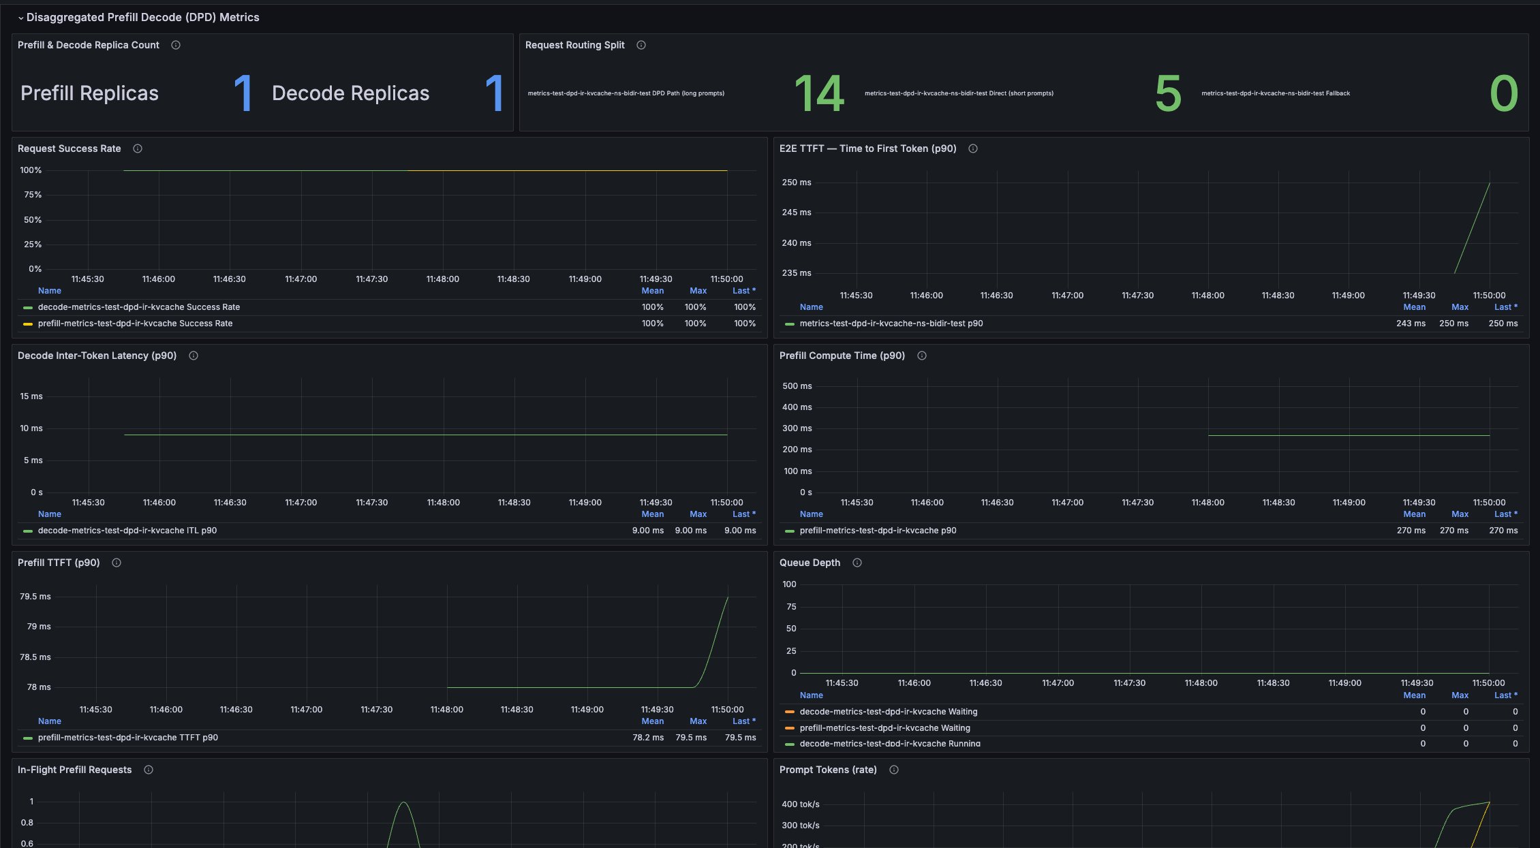Viewport: 1540px width, 848px height.
Task: Open In-Flight Prefill Requests panel title menu
Action: 75,770
